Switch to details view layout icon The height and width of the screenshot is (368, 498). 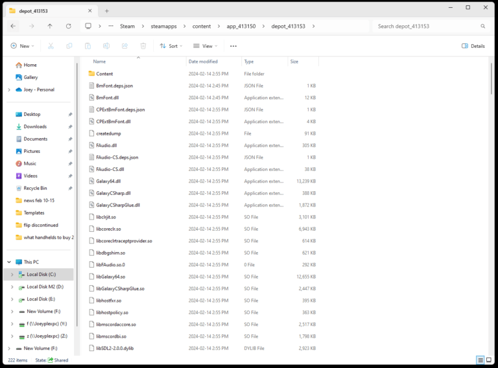[480, 360]
